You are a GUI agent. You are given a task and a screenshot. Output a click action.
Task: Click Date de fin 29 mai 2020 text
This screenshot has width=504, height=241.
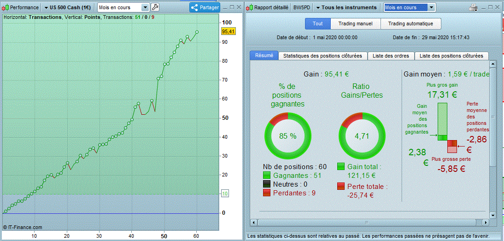point(431,37)
